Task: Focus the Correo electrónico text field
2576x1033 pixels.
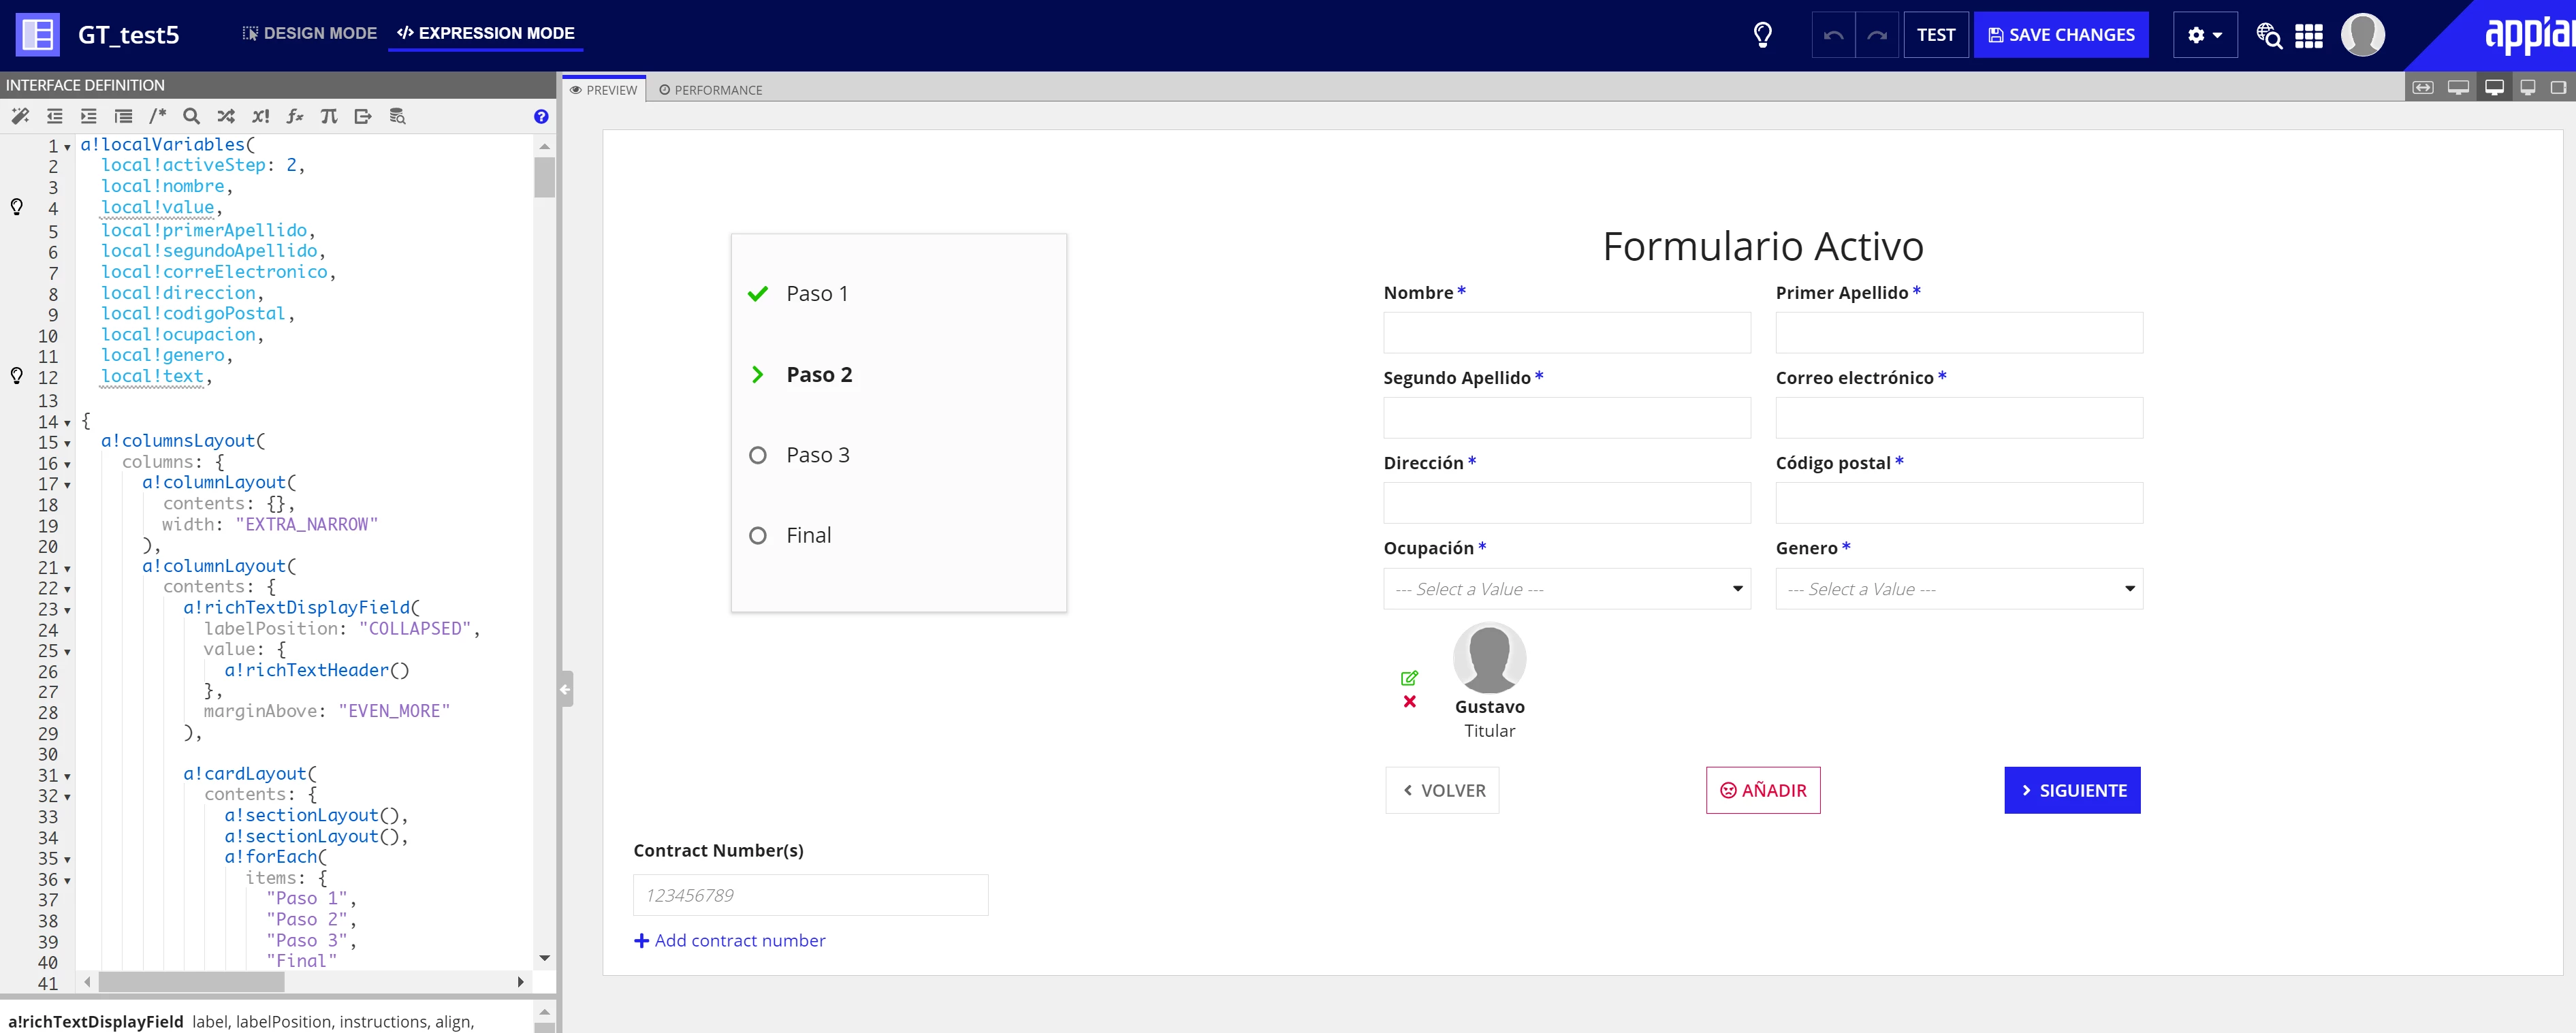Action: (1959, 418)
